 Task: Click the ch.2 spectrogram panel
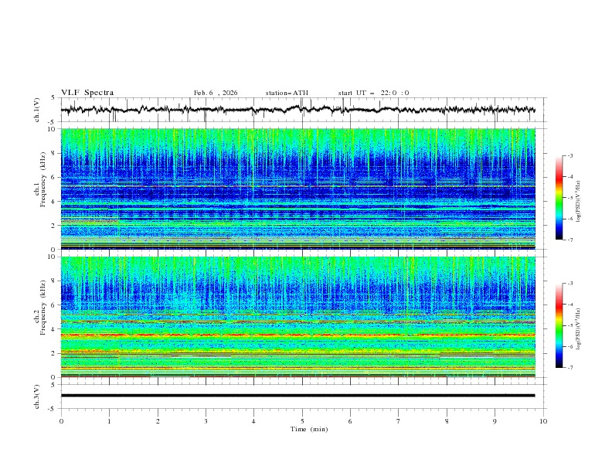(297, 317)
